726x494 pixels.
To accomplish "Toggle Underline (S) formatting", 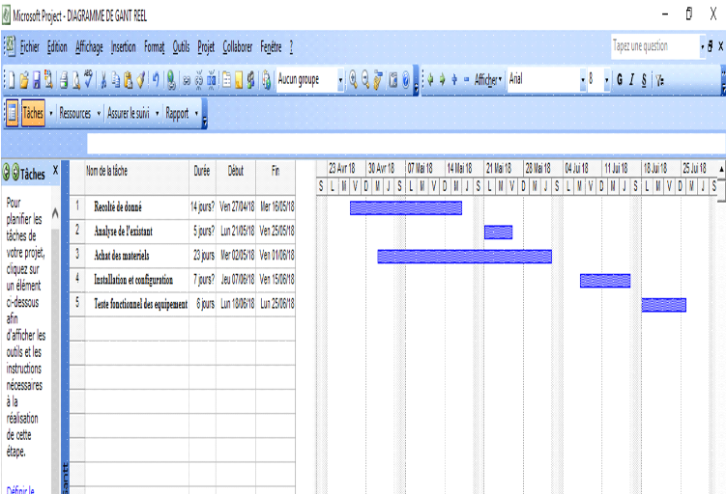I will tap(644, 80).
